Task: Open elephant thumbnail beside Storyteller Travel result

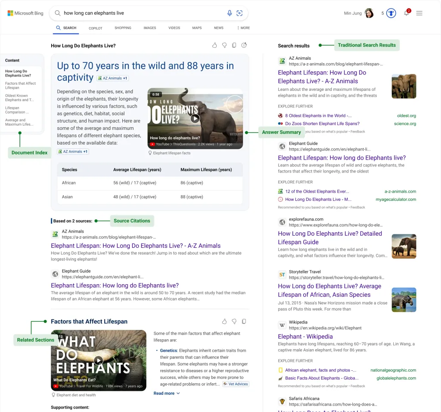Action: pyautogui.click(x=404, y=300)
